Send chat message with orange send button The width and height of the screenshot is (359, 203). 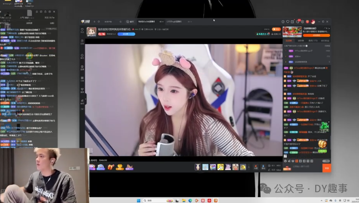[x=327, y=168]
